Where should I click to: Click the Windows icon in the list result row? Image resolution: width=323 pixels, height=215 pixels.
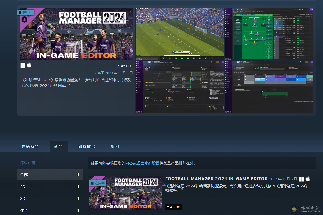pyautogui.click(x=302, y=179)
